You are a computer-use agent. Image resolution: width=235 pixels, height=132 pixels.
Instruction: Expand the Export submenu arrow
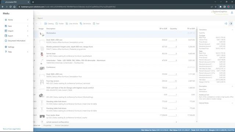pos(28,36)
